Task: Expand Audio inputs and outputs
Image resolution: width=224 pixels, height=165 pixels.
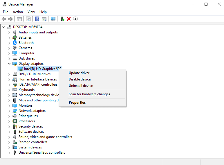Action: (9, 33)
